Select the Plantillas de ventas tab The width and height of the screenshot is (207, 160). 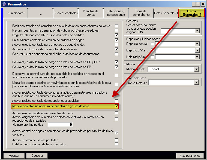point(91,13)
